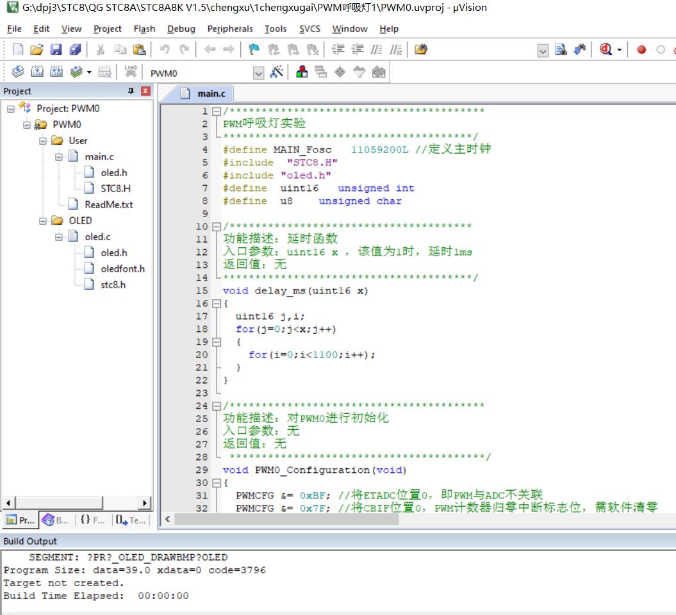Screen dimensions: 676x615
Task: Open the Peripherals menu
Action: click(x=230, y=29)
